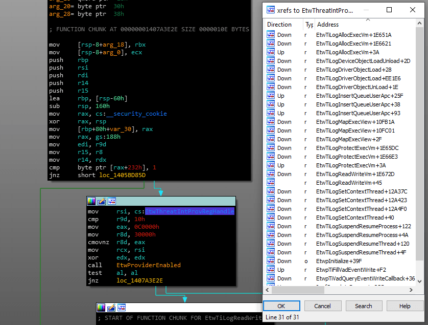Click the row icon for EtwTiLogInsertQueueUserApc+93
This screenshot has width=428, height=325.
271,113
